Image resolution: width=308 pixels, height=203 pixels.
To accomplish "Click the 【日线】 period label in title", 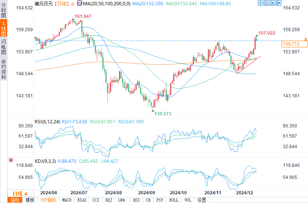I will (62, 3).
